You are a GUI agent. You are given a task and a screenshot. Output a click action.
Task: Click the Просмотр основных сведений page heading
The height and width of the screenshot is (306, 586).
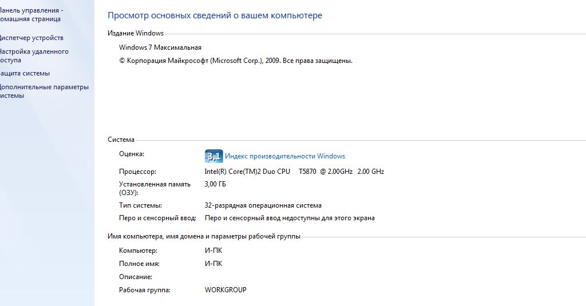[x=215, y=15]
